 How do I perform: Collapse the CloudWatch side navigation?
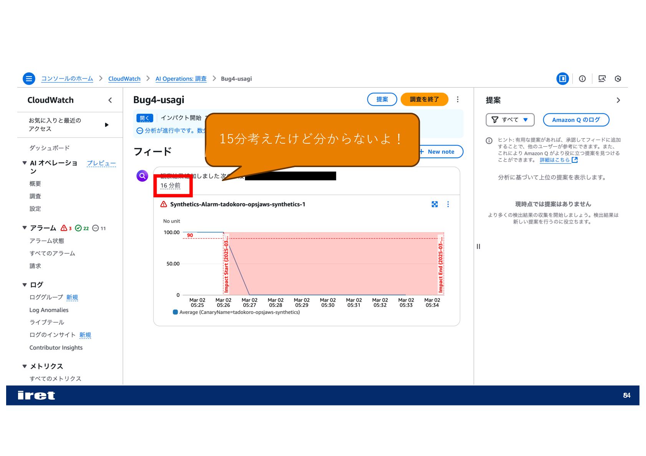click(x=110, y=100)
